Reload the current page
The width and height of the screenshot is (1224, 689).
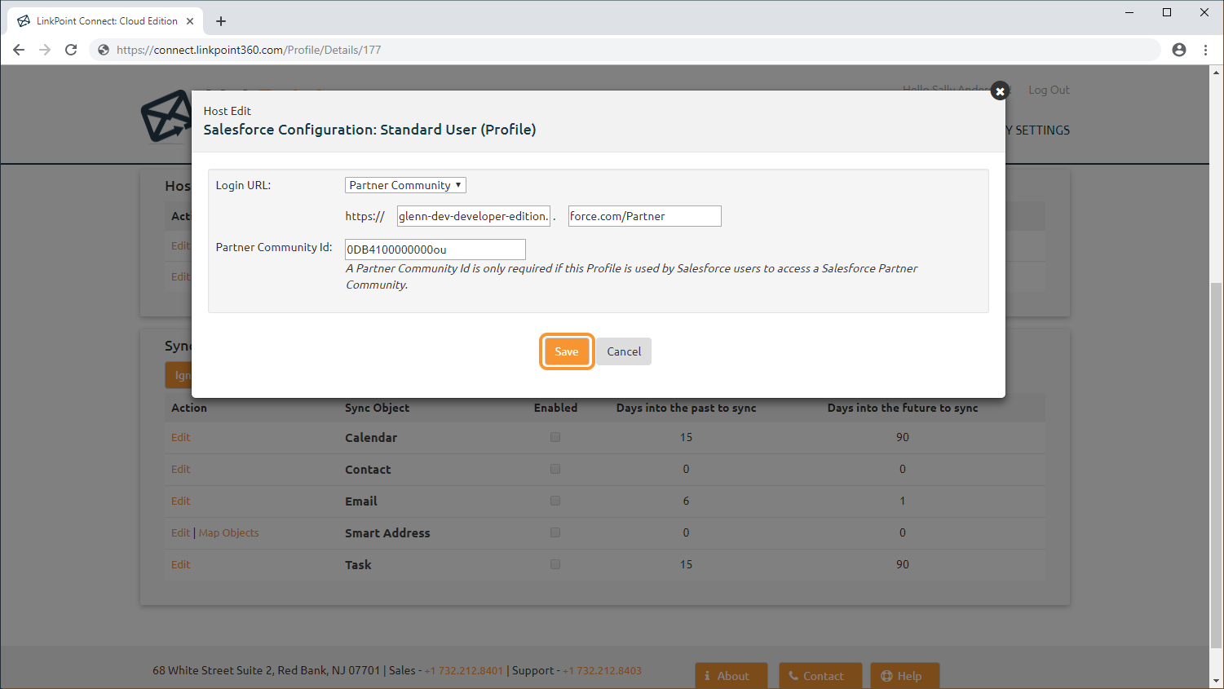tap(71, 50)
